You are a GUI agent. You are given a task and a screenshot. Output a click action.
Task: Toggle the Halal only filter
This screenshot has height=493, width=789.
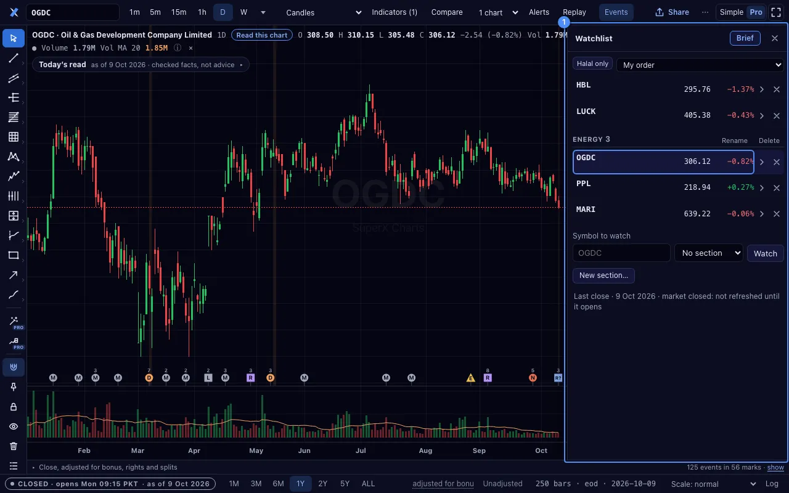[x=592, y=63]
